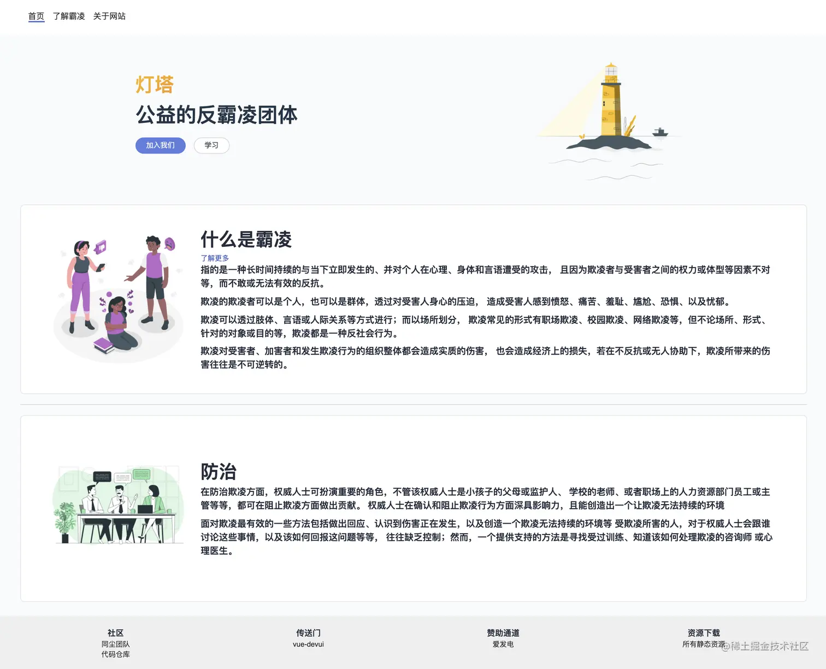Click the 社区 footer column heading
The height and width of the screenshot is (669, 826).
(116, 632)
